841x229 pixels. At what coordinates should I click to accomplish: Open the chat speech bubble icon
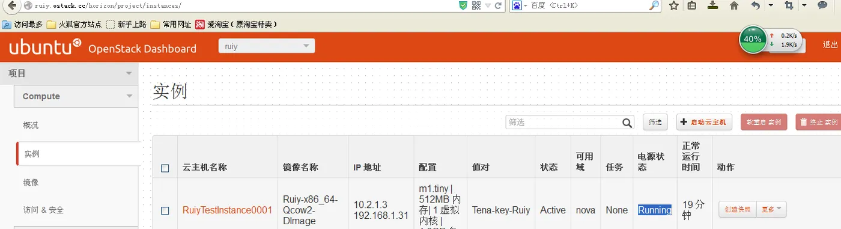coord(823,5)
